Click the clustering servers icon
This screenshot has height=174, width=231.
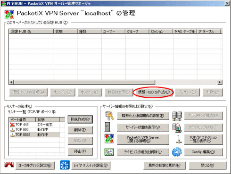point(177,116)
